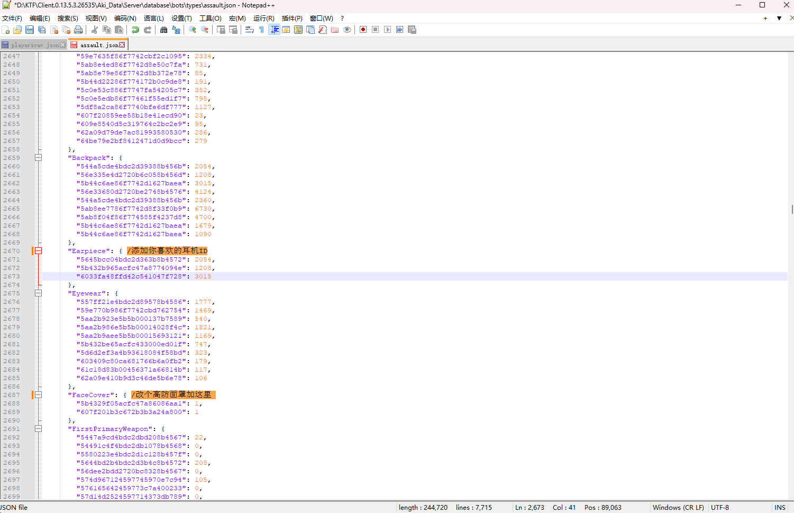Click the Cut scissors icon
The width and height of the screenshot is (794, 513).
(x=95, y=30)
